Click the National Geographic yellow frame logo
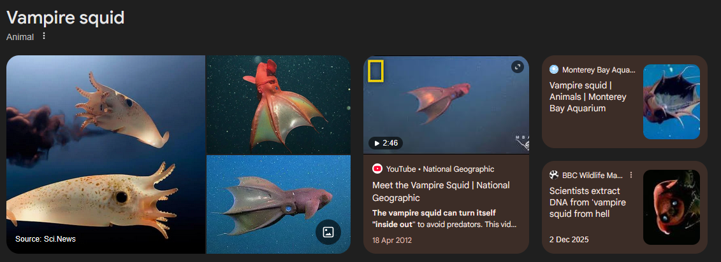The width and height of the screenshot is (721, 262). click(x=375, y=71)
